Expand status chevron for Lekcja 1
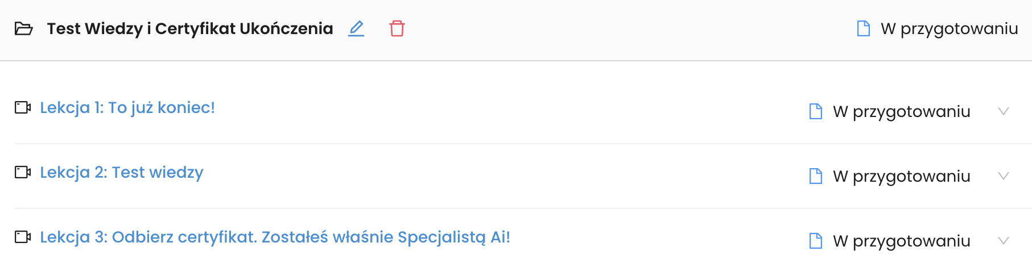Screen dimensions: 1032x276 1004,111
